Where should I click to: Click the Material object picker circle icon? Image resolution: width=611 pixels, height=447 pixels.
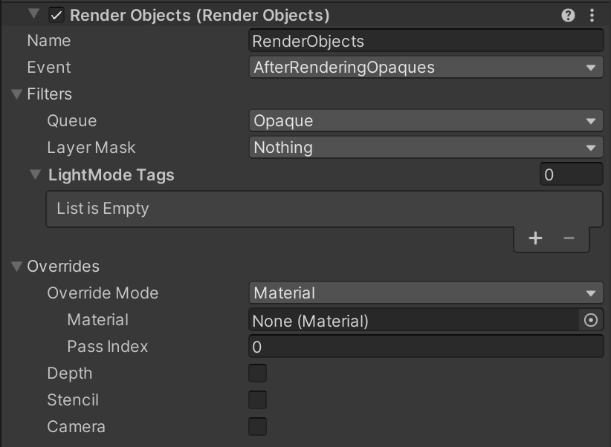pyautogui.click(x=591, y=320)
